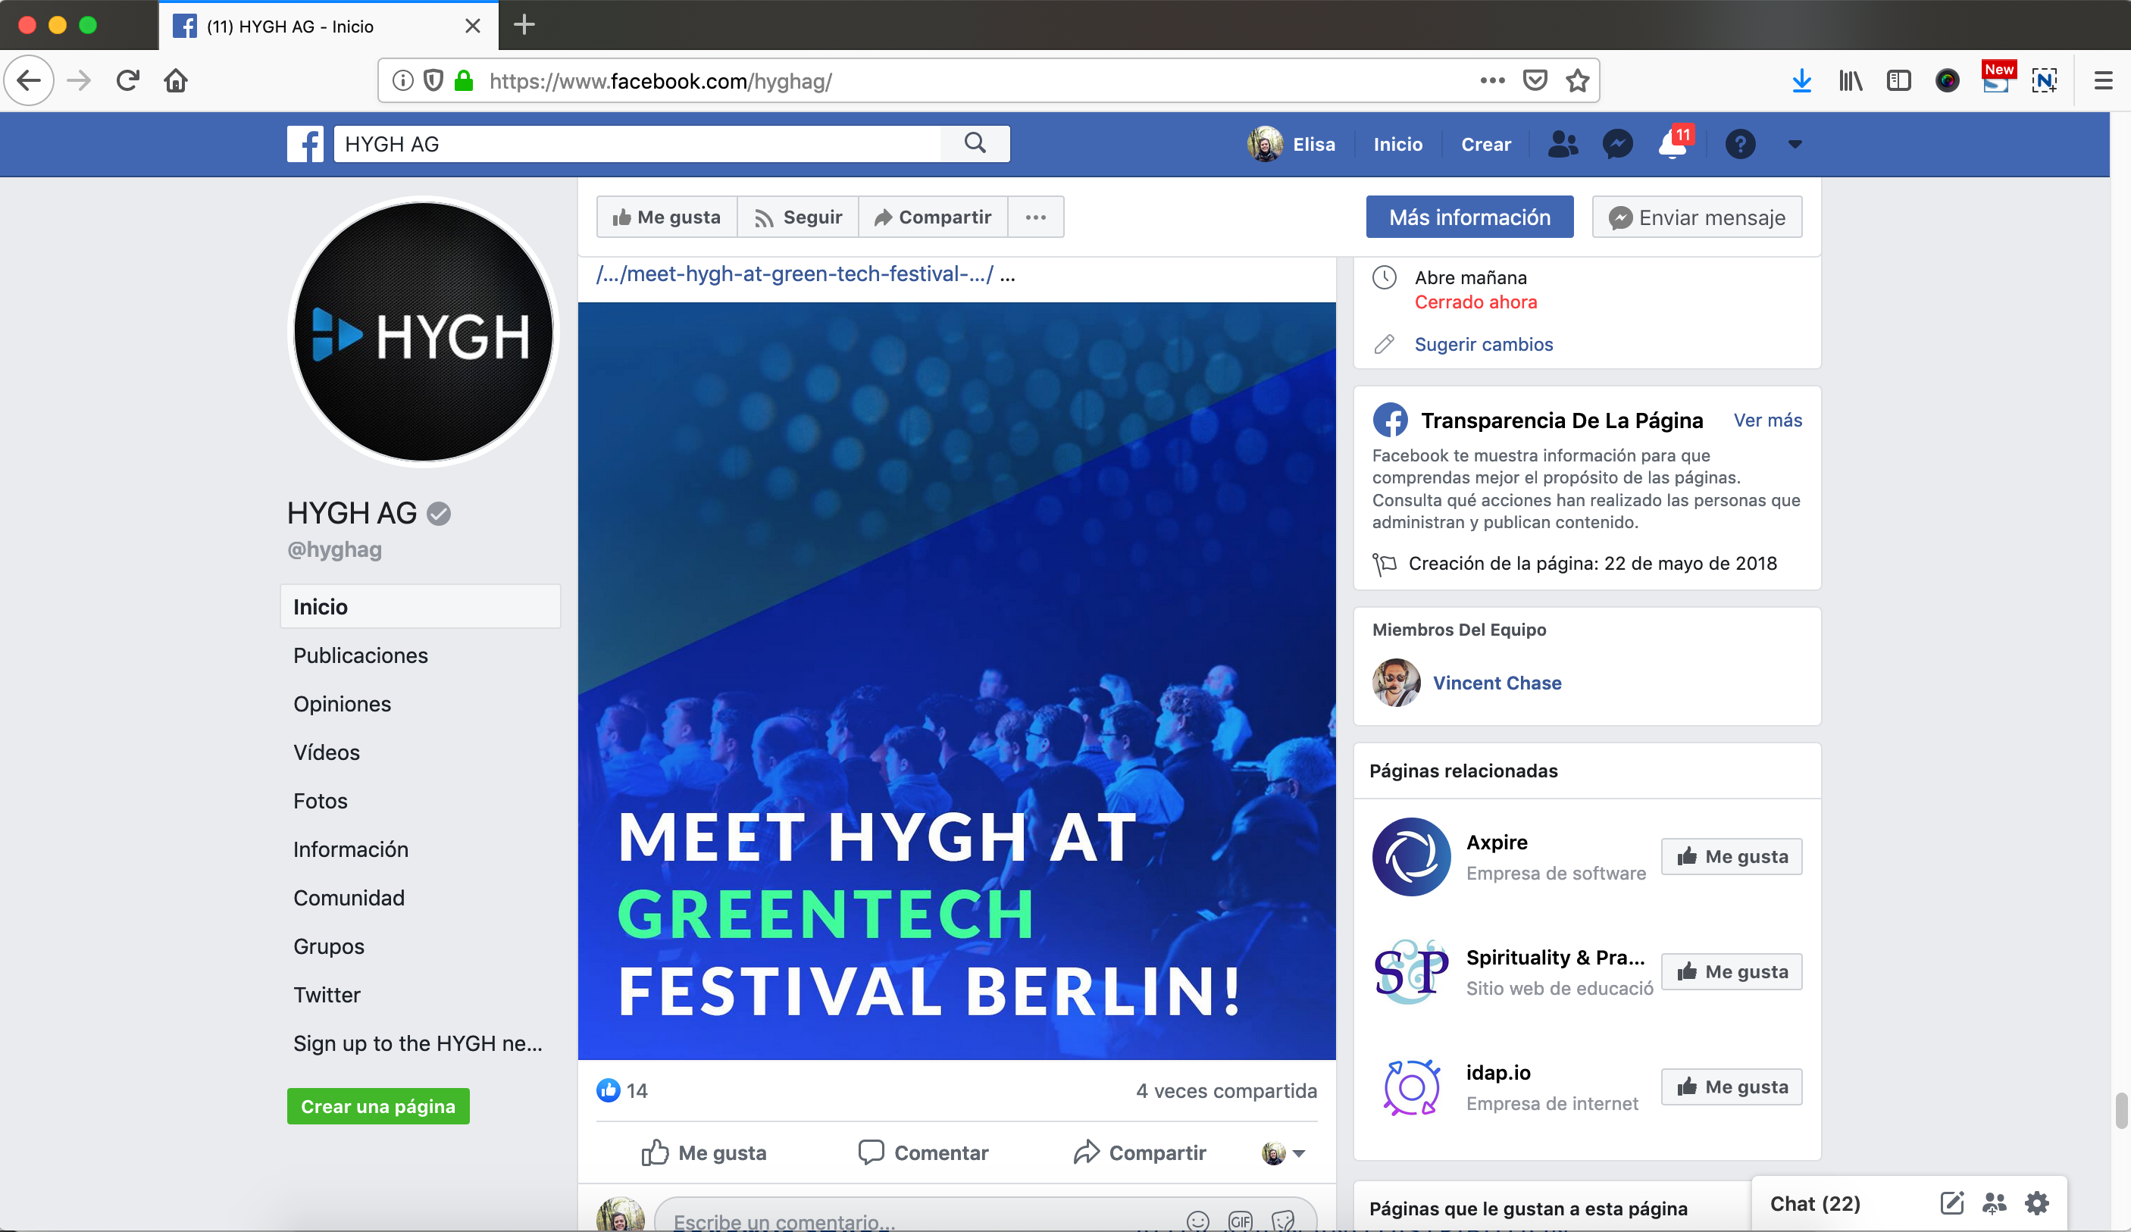
Task: Open the friend requests icon
Action: (x=1563, y=145)
